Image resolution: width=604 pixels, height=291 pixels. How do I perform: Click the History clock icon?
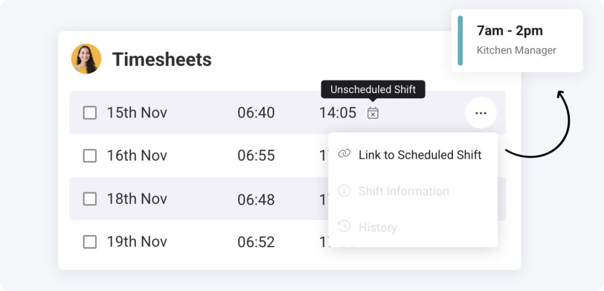click(x=344, y=226)
